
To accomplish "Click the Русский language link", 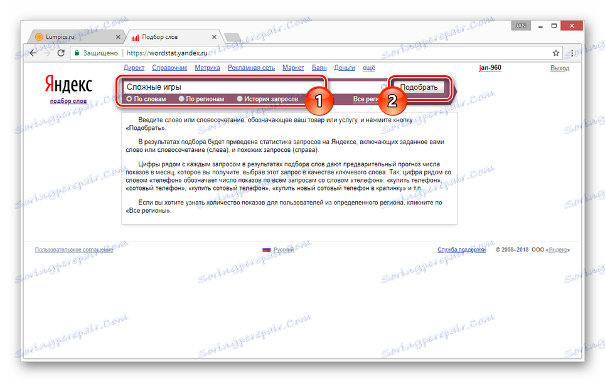I will 284,250.
